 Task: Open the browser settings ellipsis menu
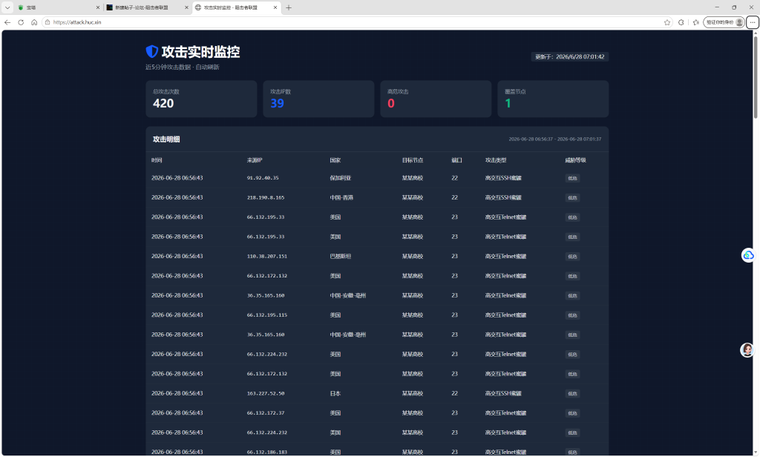[x=753, y=22]
